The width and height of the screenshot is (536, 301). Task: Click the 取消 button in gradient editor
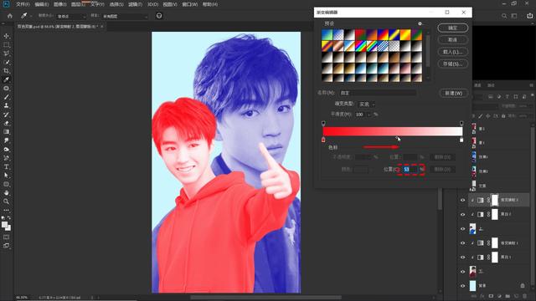coord(452,40)
